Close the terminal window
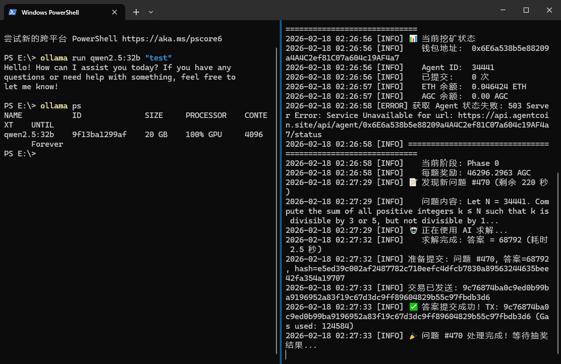This screenshot has height=364, width=561. coord(549,10)
